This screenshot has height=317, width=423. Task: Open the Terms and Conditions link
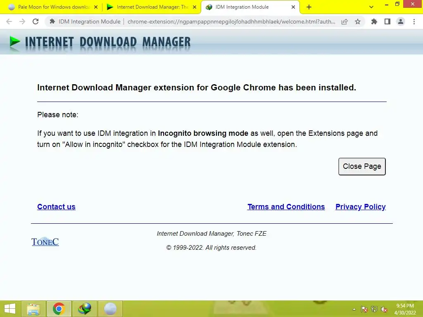[x=286, y=207]
